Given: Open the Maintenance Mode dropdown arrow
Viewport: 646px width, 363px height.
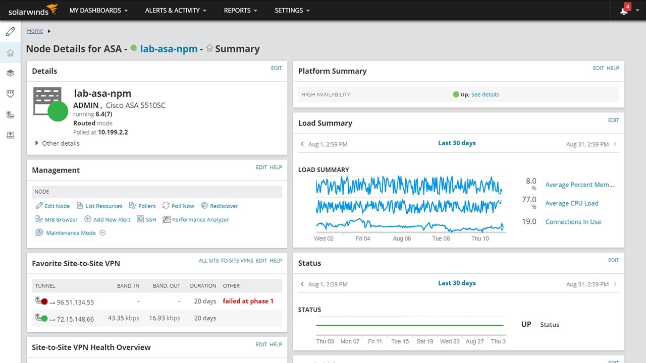Looking at the screenshot, I should pyautogui.click(x=102, y=233).
